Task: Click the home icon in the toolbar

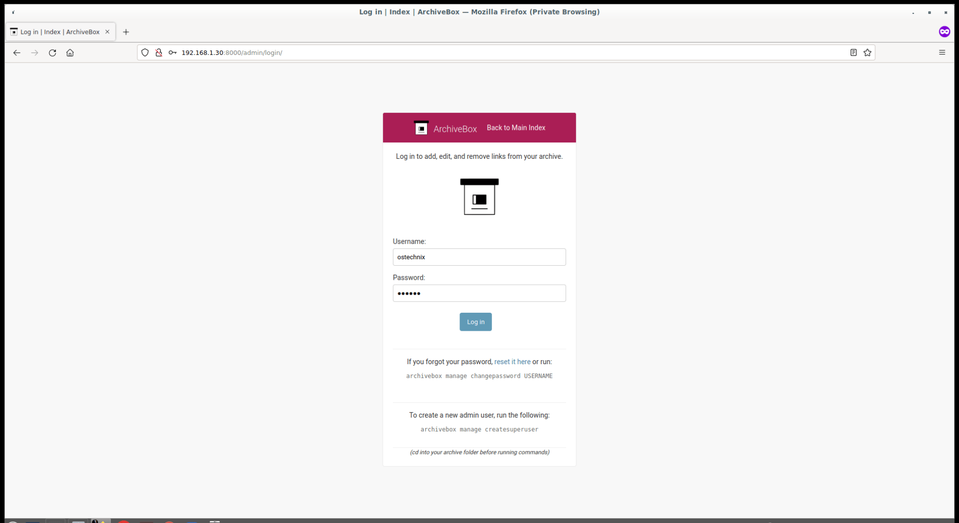Action: 70,52
